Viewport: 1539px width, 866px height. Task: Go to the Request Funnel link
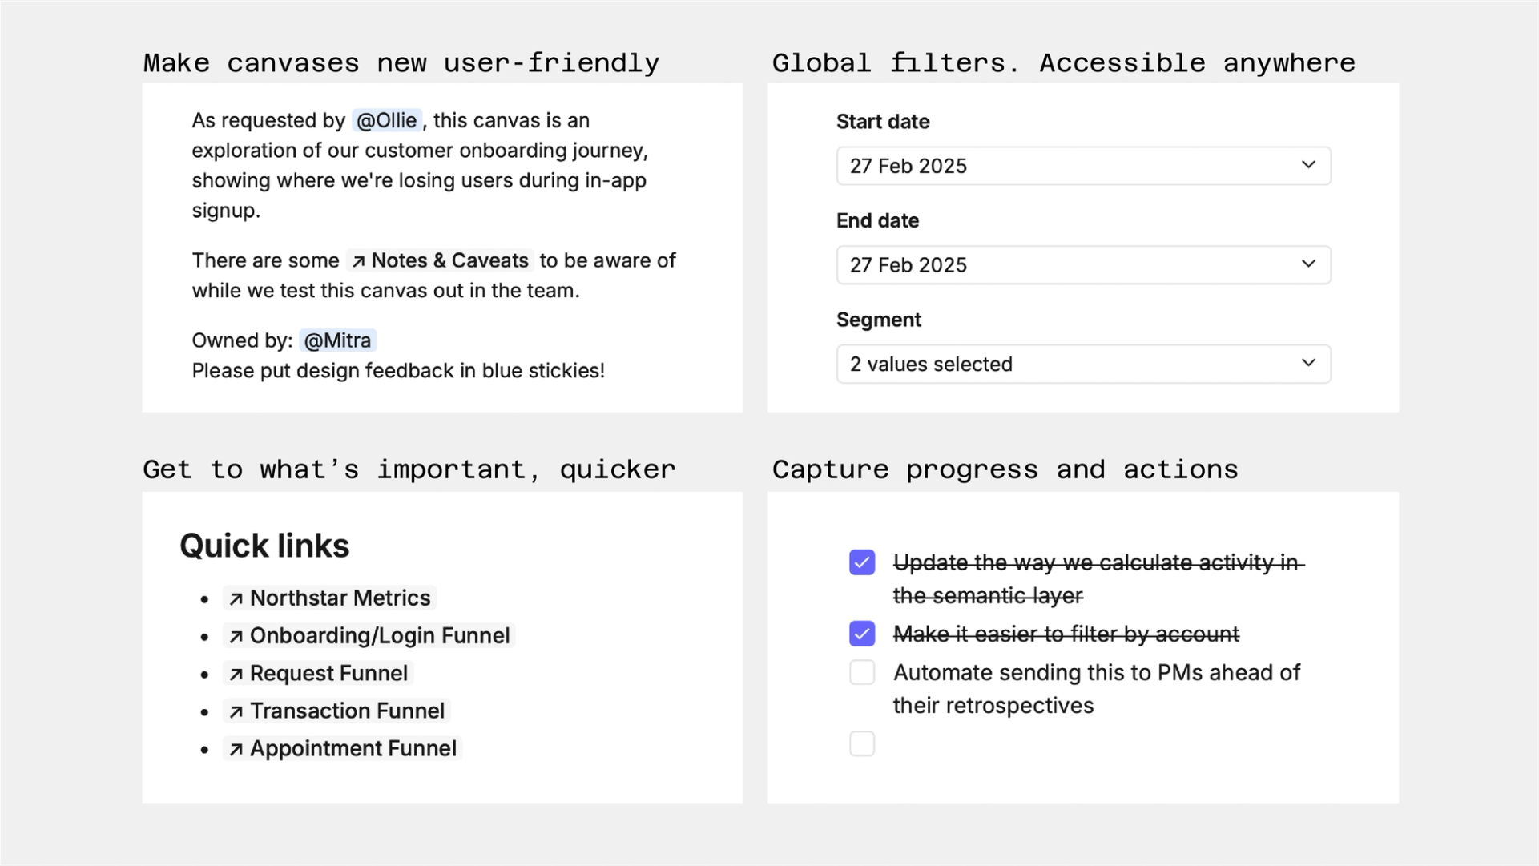point(328,674)
